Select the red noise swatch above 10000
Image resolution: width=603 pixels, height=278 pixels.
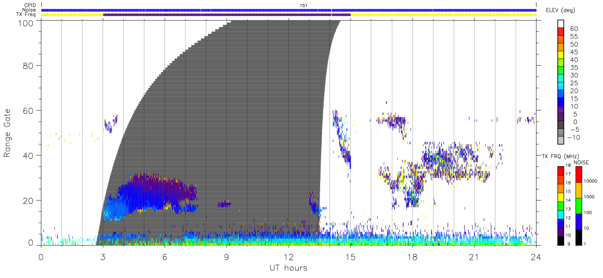pos(578,174)
